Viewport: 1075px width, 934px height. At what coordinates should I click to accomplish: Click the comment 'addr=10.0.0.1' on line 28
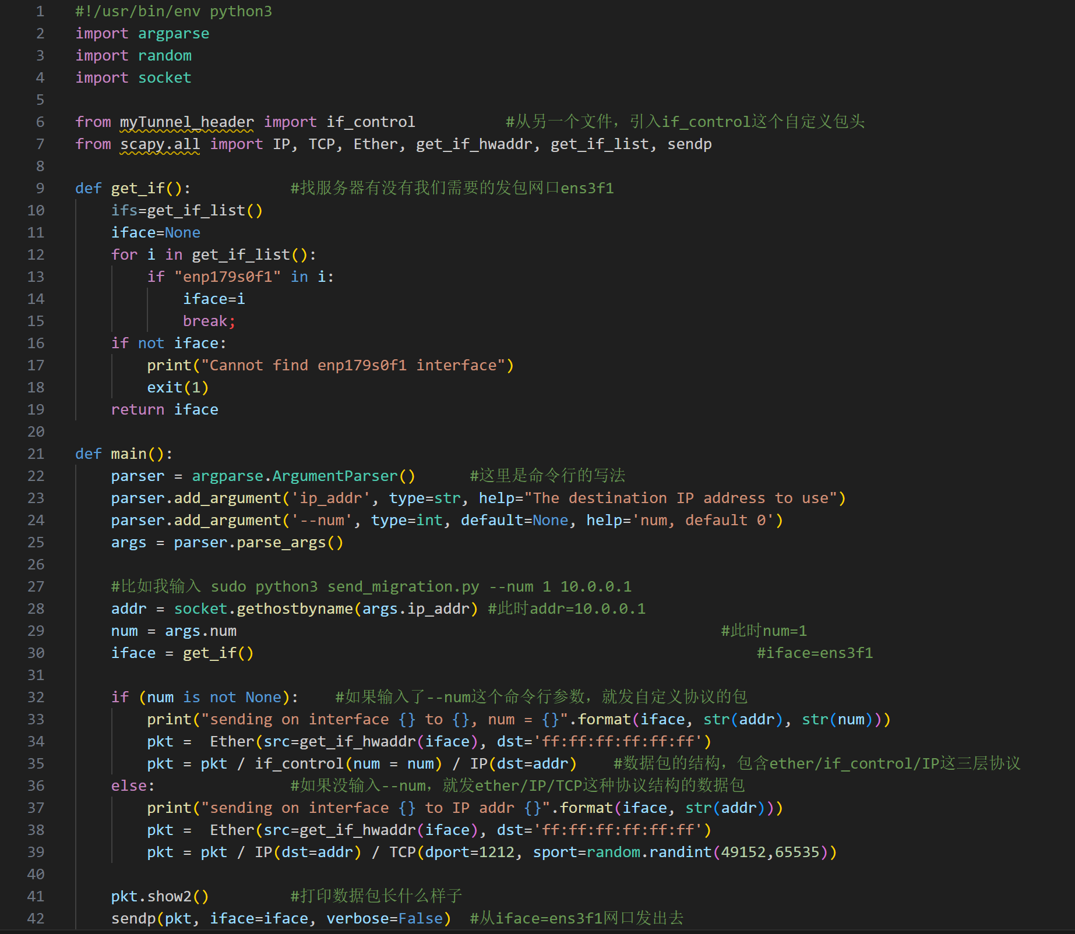[567, 609]
